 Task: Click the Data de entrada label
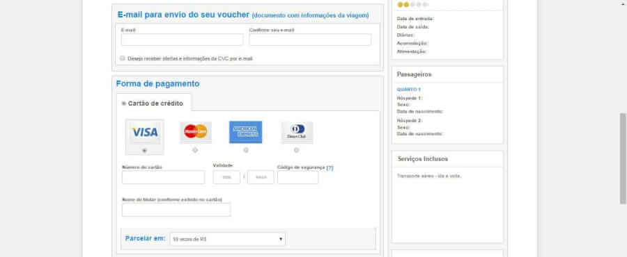click(x=415, y=19)
